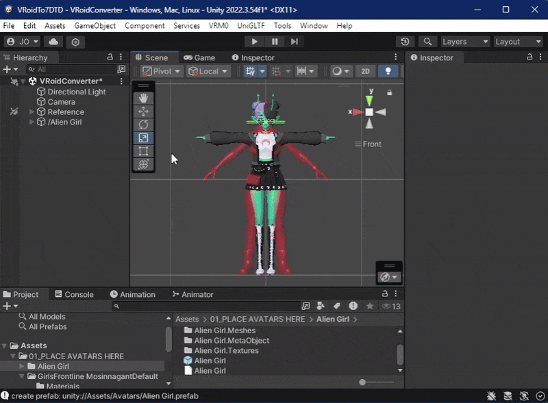Select the Transform tool

pos(143,164)
